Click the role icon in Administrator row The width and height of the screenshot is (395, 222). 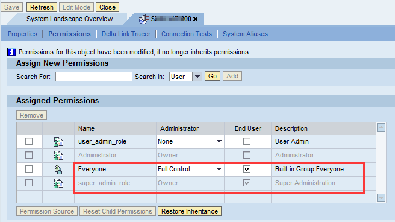58,156
